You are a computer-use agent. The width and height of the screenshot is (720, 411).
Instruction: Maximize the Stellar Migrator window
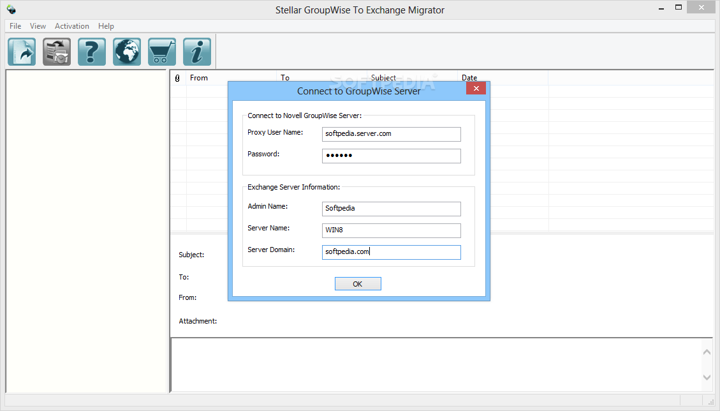pyautogui.click(x=678, y=8)
